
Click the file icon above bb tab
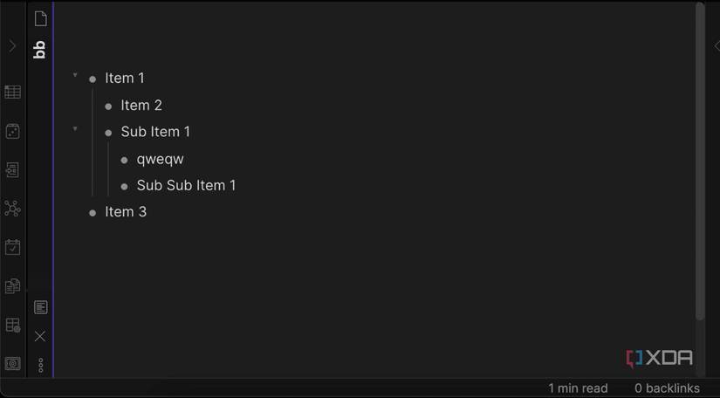40,18
